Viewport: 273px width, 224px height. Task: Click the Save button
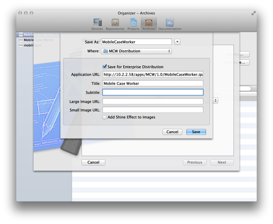tap(196, 132)
